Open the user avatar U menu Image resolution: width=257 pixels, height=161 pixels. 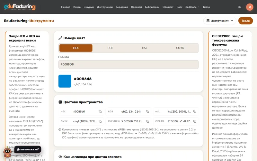pos(250,7)
